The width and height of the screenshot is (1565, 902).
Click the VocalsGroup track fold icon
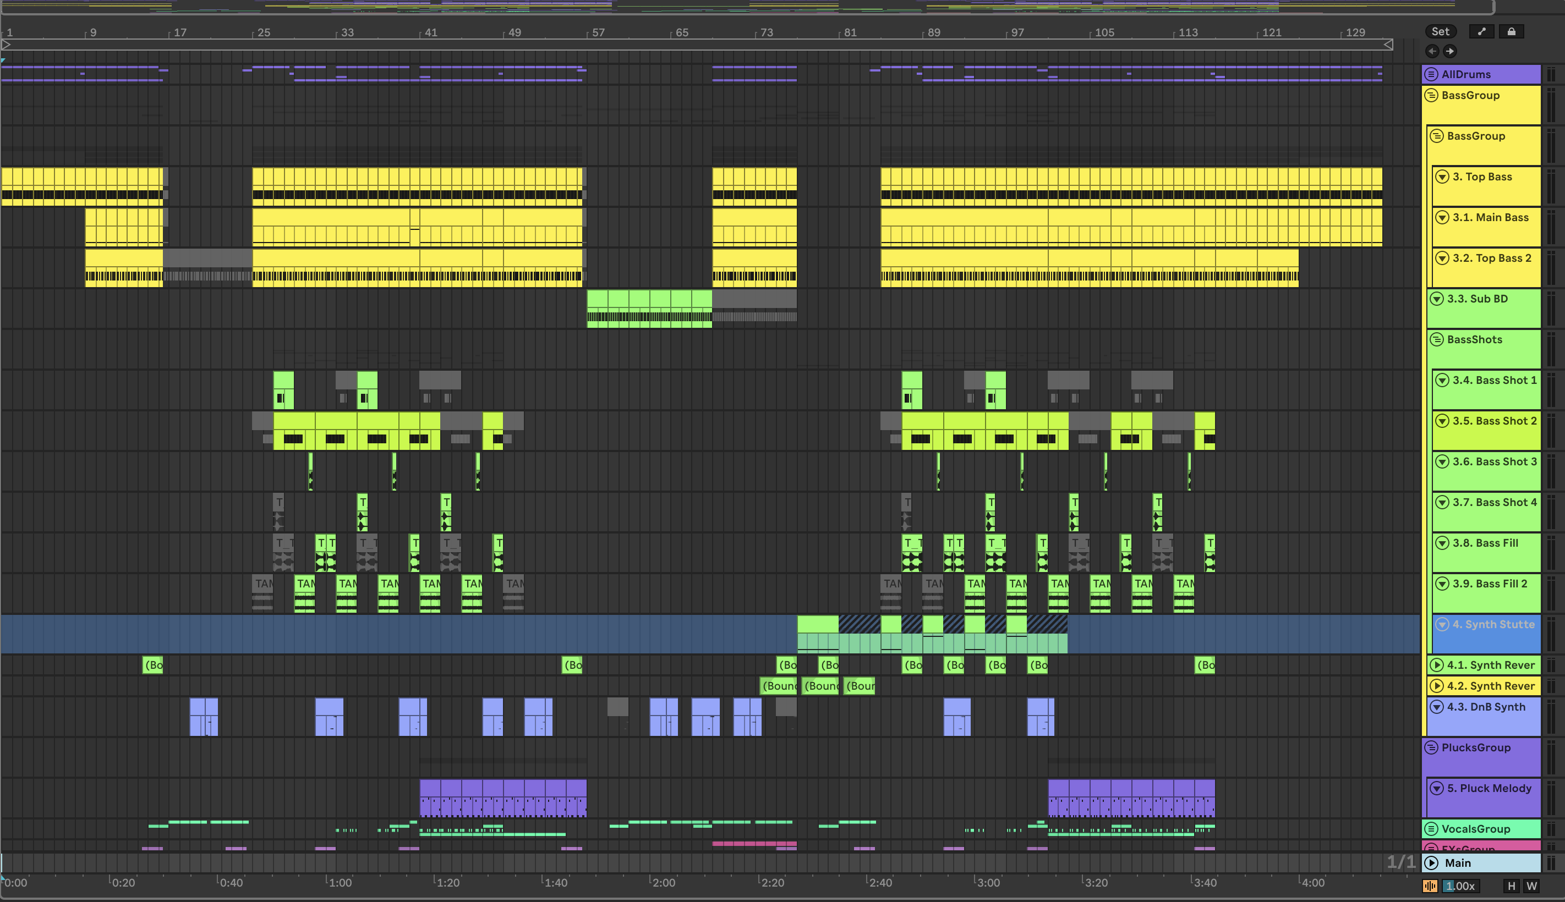pyautogui.click(x=1431, y=829)
